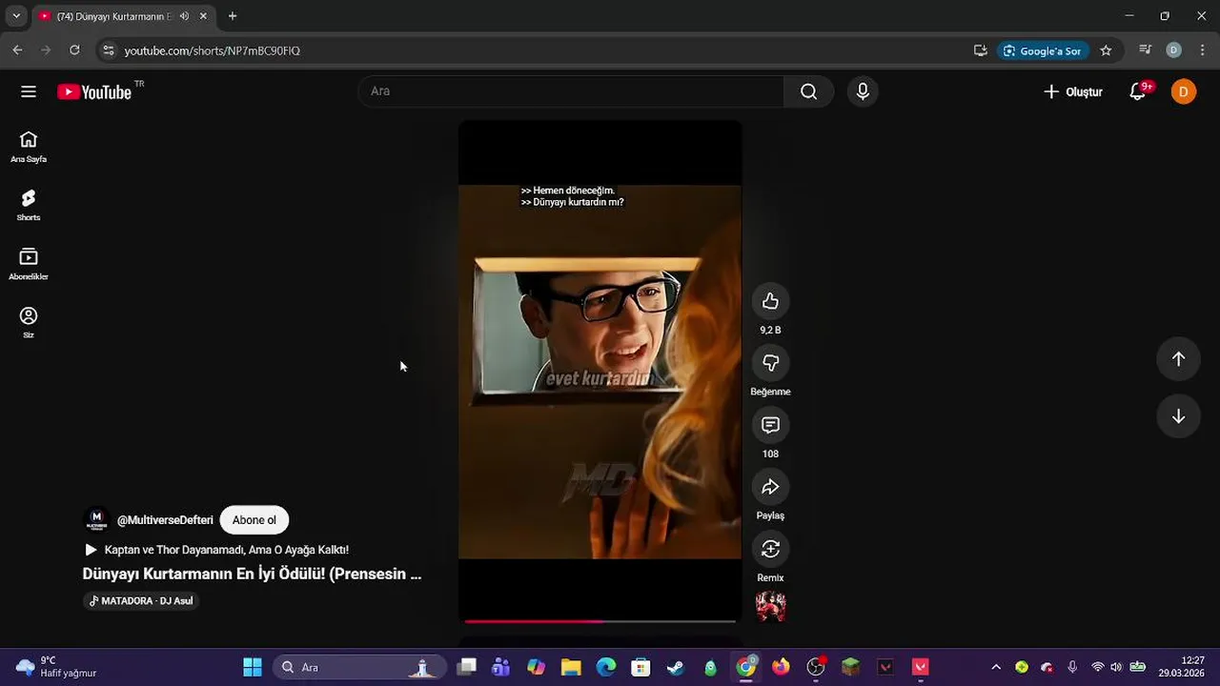Open Oluştur create menu
Screen dimensions: 1220x686
[1073, 91]
